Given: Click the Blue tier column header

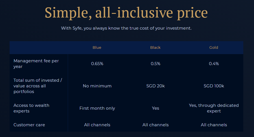Looking at the screenshot, I should tap(97, 48).
